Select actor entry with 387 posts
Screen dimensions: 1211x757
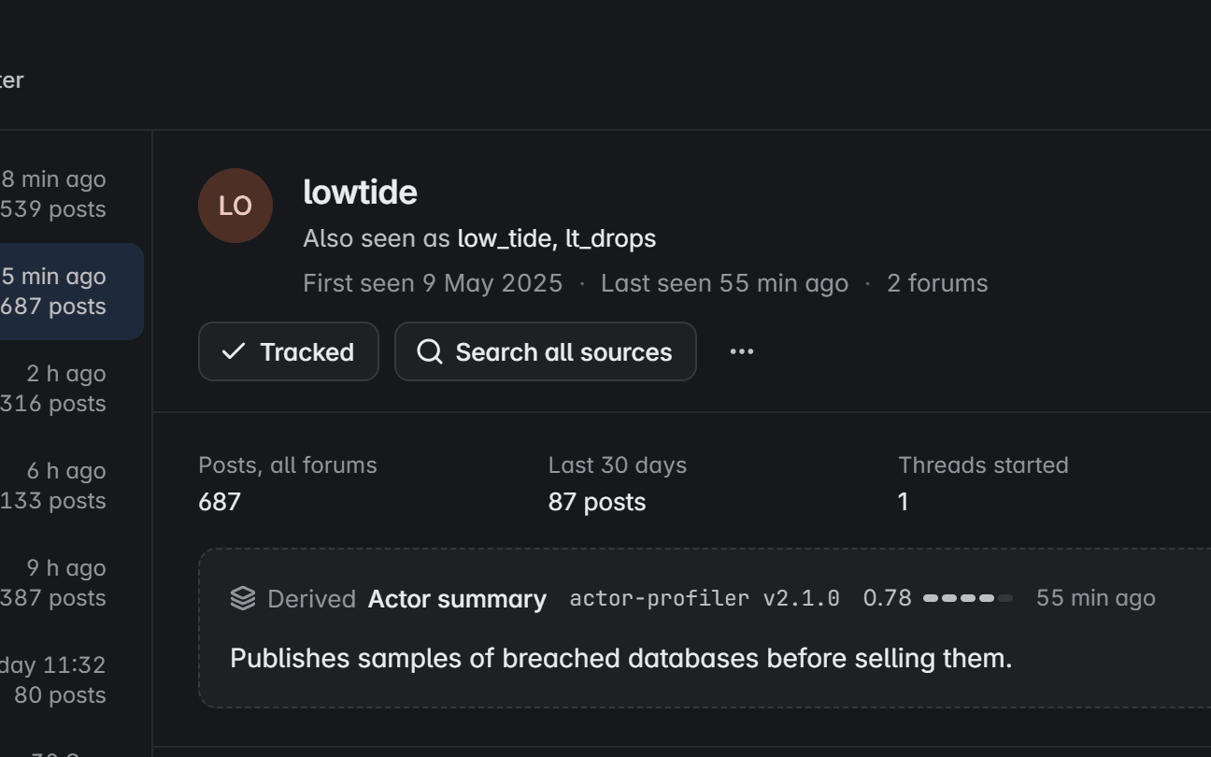72,583
